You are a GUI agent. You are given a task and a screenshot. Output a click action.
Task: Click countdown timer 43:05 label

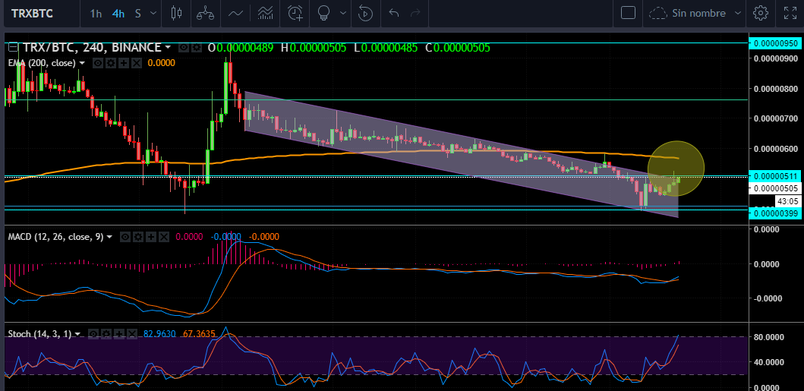pyautogui.click(x=787, y=201)
